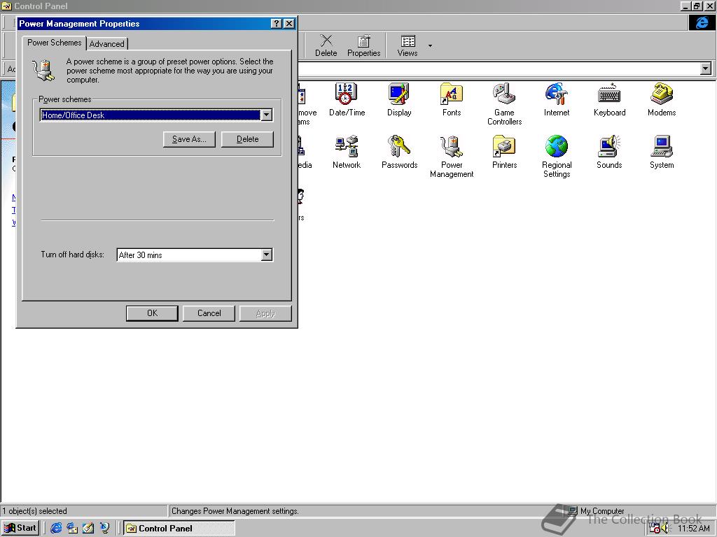This screenshot has height=537, width=717.
Task: Open the Game Controllers icon
Action: [x=504, y=104]
